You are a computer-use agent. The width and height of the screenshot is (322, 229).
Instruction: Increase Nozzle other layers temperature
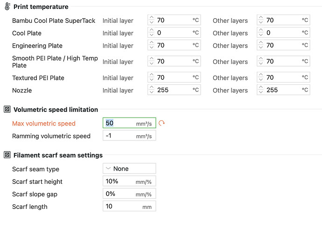click(261, 88)
